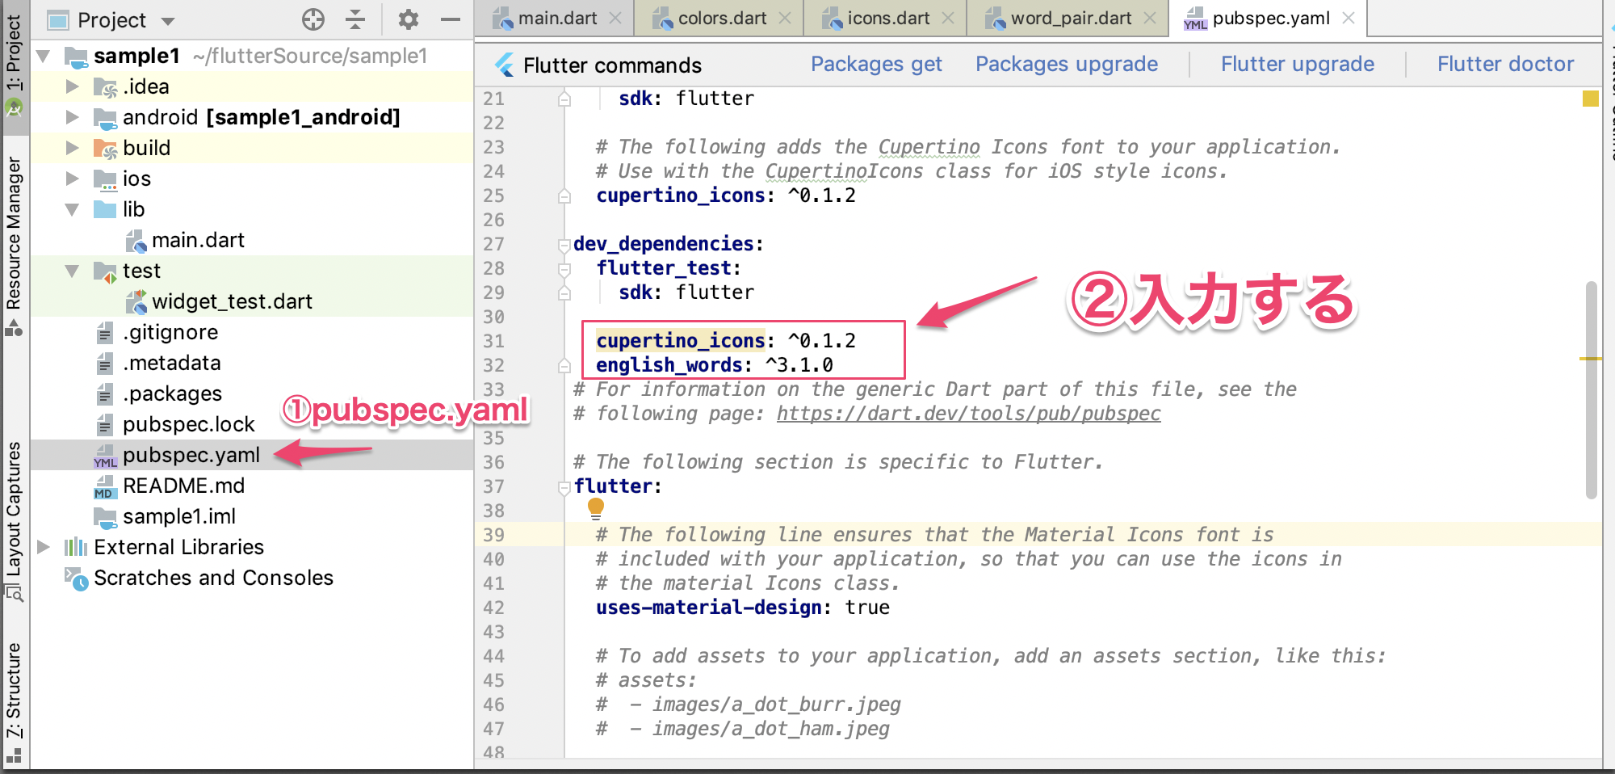Select pubspec.lock in the project tree
Image resolution: width=1615 pixels, height=774 pixels.
click(188, 425)
